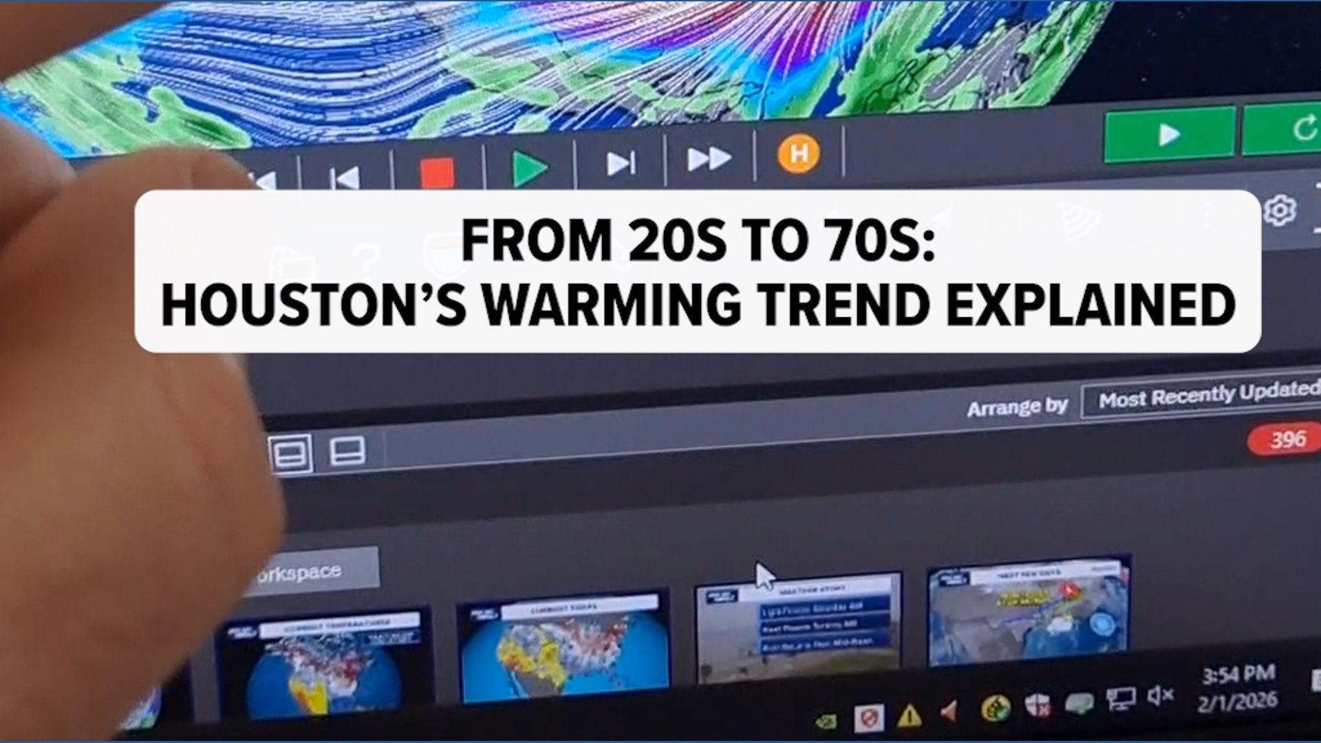Viewport: 1321px width, 743px height.
Task: Click the orange H circle icon
Action: point(798,153)
